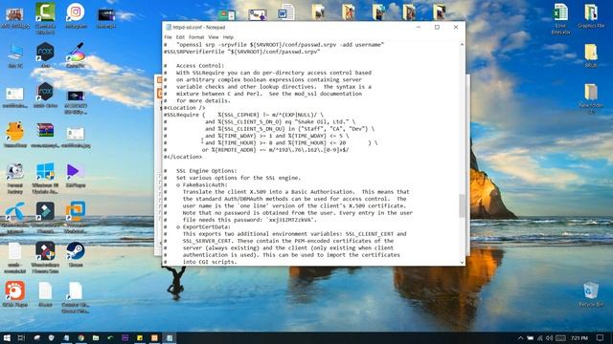Minimize the Notepad window

tap(419, 28)
